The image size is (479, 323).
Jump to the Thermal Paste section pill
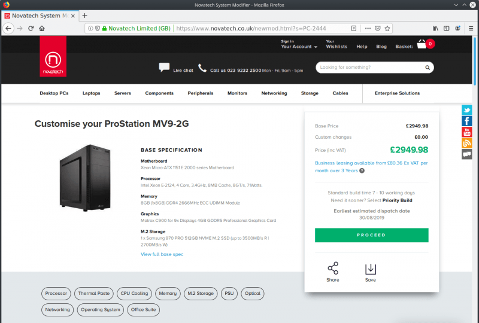tap(94, 293)
